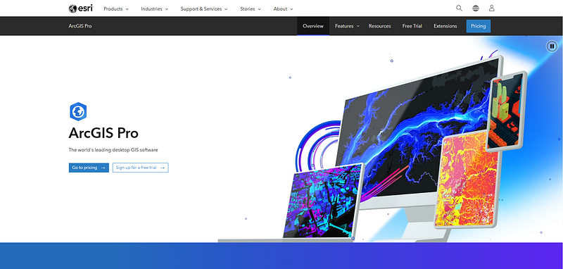Open the Extensions tab
This screenshot has height=269, width=563.
(x=445, y=26)
